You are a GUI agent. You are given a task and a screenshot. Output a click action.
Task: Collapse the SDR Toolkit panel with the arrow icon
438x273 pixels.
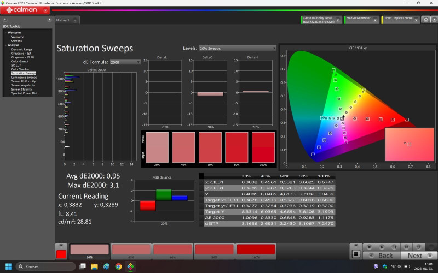[x=50, y=20]
